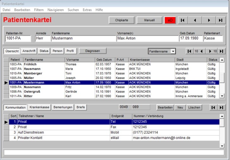The height and width of the screenshot is (160, 230).
Task: Switch to the Anschrift tab
Action: click(29, 51)
